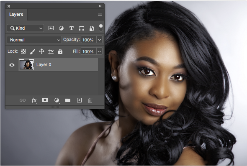Filter for adjustment layers icon
This screenshot has height=166, width=247.
click(x=61, y=28)
